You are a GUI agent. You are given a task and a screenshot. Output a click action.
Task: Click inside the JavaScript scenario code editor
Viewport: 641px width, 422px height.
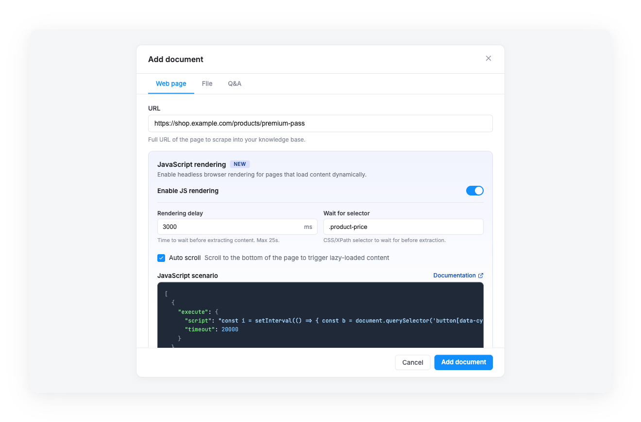[320, 315]
